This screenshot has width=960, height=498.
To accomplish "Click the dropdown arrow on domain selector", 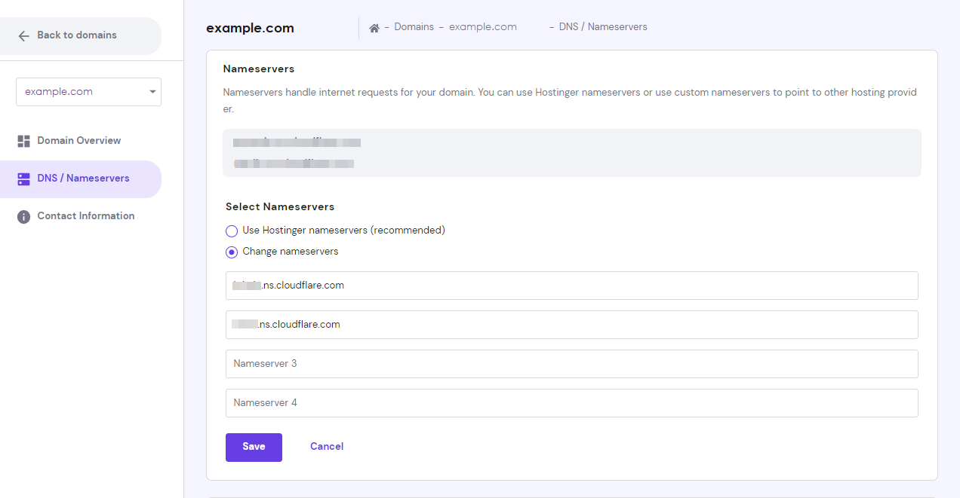I will 152,92.
